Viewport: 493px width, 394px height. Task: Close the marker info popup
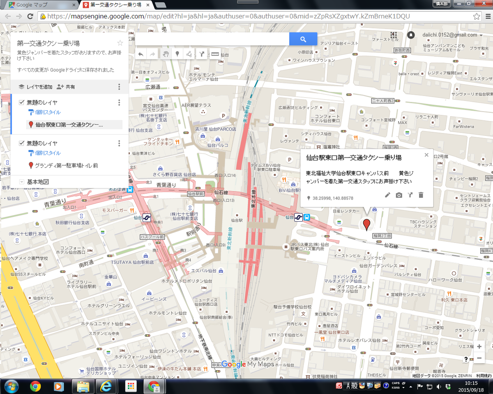tap(426, 155)
